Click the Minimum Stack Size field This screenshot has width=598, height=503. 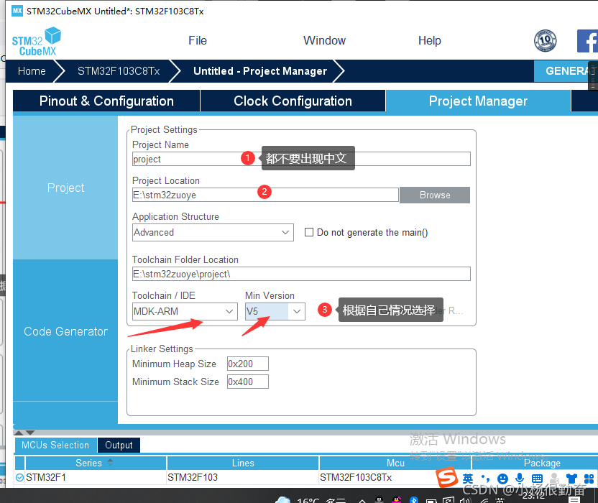click(x=247, y=382)
